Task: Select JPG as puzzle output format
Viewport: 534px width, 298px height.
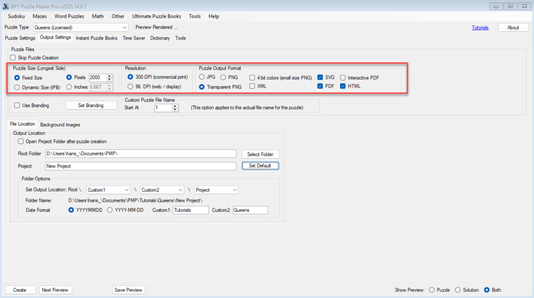Action: pyautogui.click(x=202, y=77)
